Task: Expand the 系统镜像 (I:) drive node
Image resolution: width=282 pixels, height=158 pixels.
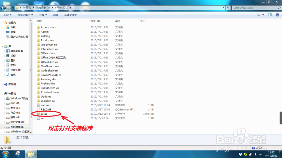Action: tap(5, 127)
